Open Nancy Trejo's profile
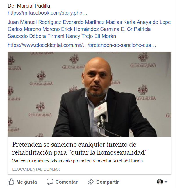This screenshot has width=180, height=188. coord(79,36)
